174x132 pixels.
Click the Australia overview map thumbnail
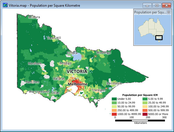[152, 30]
